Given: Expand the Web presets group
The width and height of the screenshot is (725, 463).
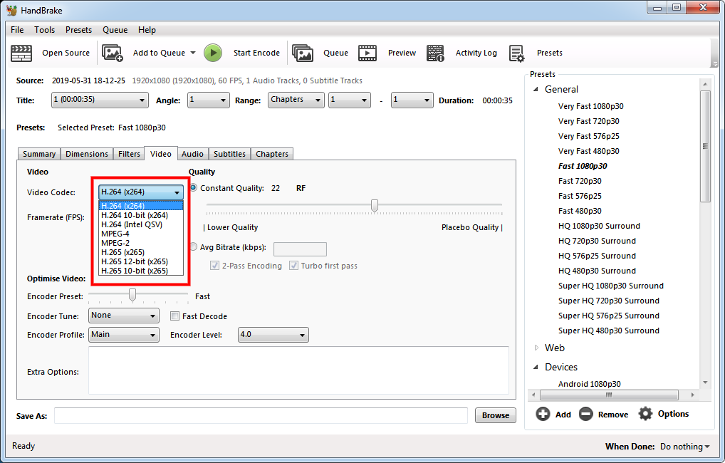Looking at the screenshot, I should 536,348.
